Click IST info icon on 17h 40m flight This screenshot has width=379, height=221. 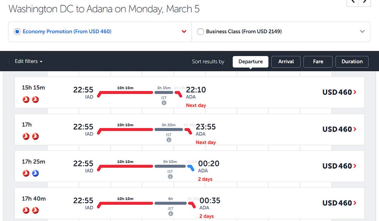tap(171, 213)
